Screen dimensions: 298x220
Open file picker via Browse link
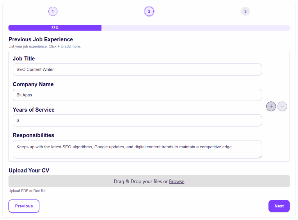coord(177,181)
